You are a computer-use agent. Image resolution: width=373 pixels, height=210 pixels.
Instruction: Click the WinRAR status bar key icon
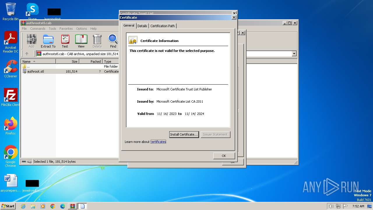pyautogui.click(x=29, y=162)
